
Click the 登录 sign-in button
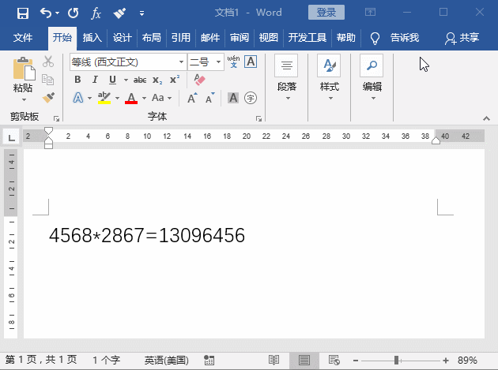tap(326, 13)
